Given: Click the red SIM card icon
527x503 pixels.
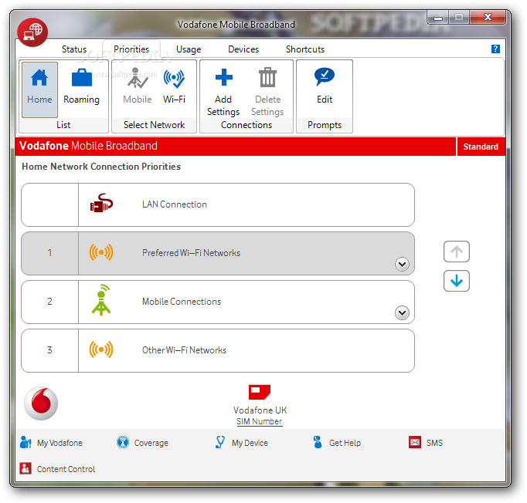Looking at the screenshot, I should coord(260,392).
